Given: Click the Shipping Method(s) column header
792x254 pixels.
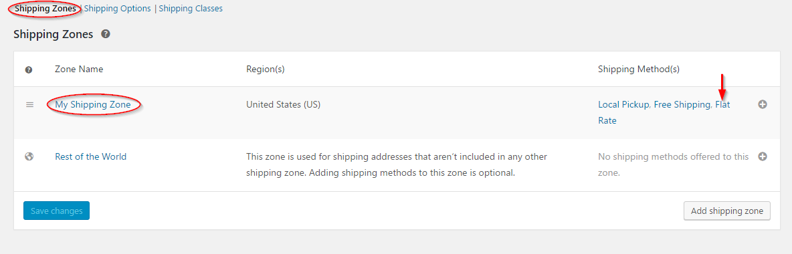Looking at the screenshot, I should click(x=638, y=70).
